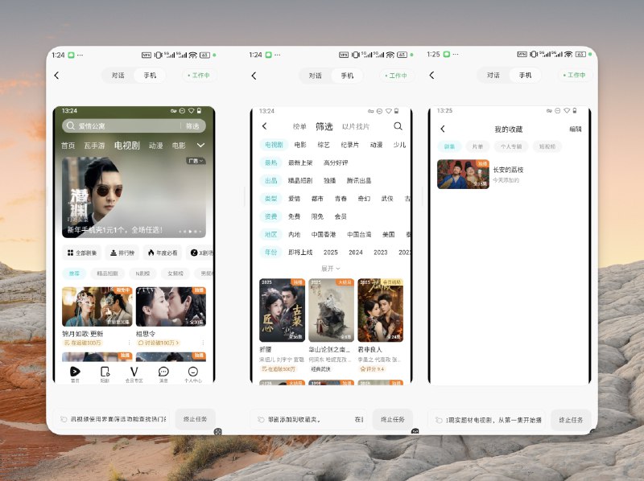Switch to the 榜单 tab
644x481 pixels.
tap(299, 126)
